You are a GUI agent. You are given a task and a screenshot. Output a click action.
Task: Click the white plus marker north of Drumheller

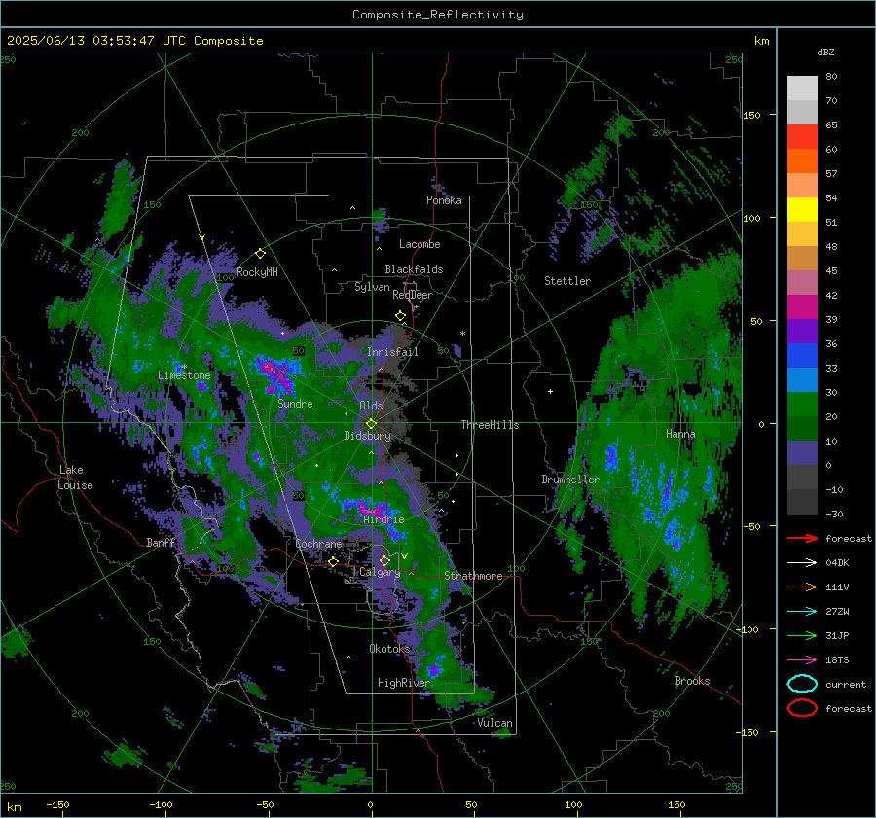[x=550, y=391]
